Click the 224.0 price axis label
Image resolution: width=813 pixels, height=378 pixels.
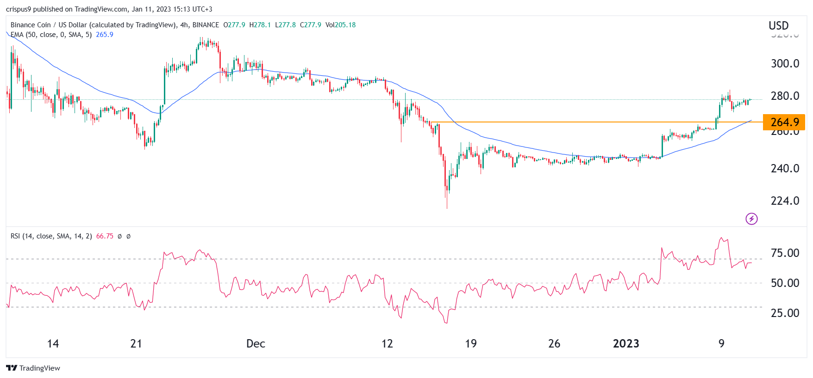point(785,201)
